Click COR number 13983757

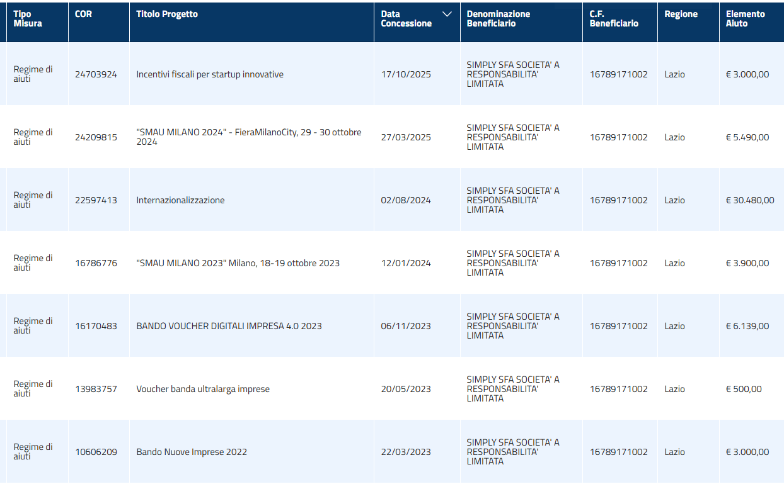point(96,389)
